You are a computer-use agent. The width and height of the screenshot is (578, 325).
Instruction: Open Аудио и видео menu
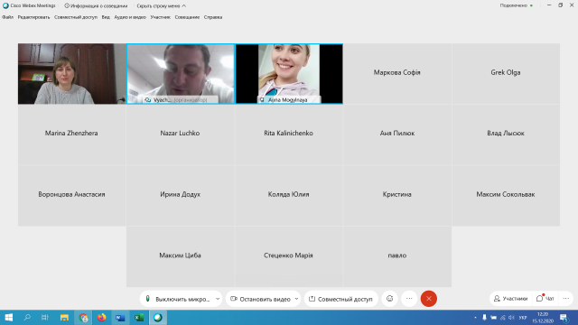130,17
